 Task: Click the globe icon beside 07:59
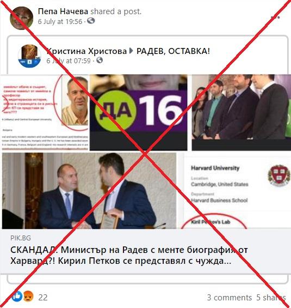[100, 60]
